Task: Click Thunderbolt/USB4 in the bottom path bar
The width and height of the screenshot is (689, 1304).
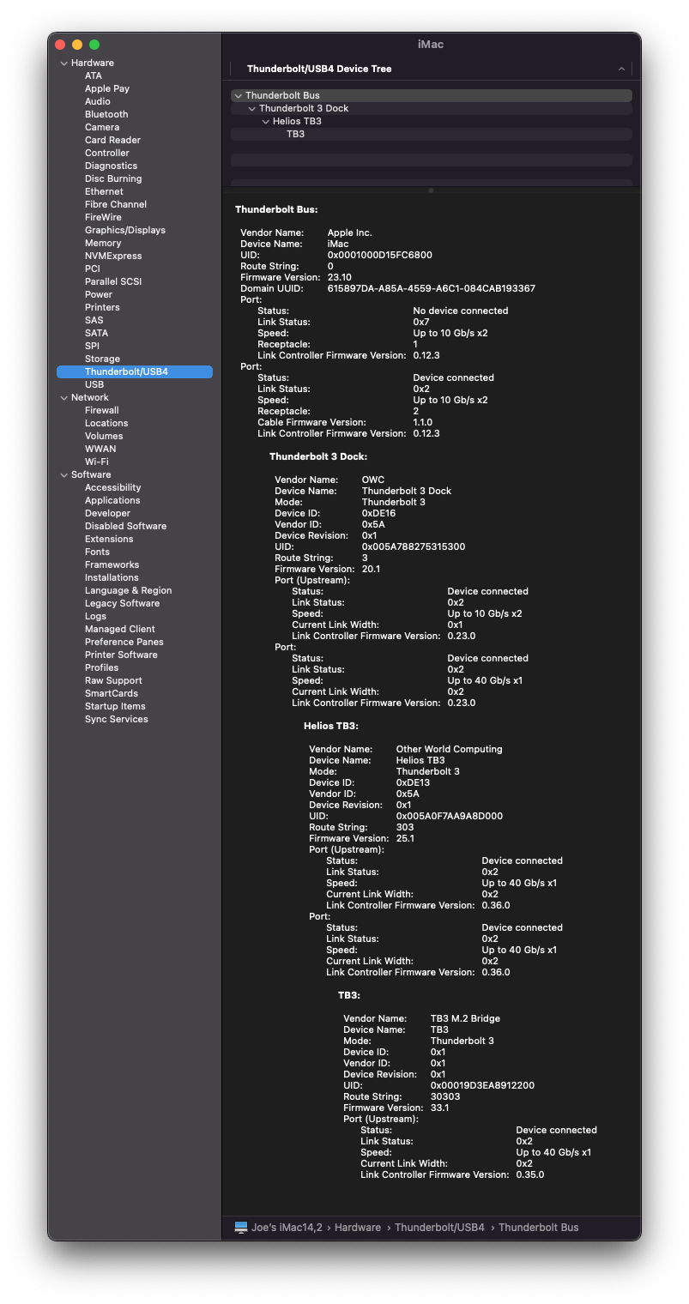Action: click(x=439, y=1228)
